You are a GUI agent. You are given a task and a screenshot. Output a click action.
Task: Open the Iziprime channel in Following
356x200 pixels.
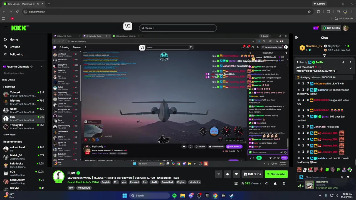click(24, 102)
